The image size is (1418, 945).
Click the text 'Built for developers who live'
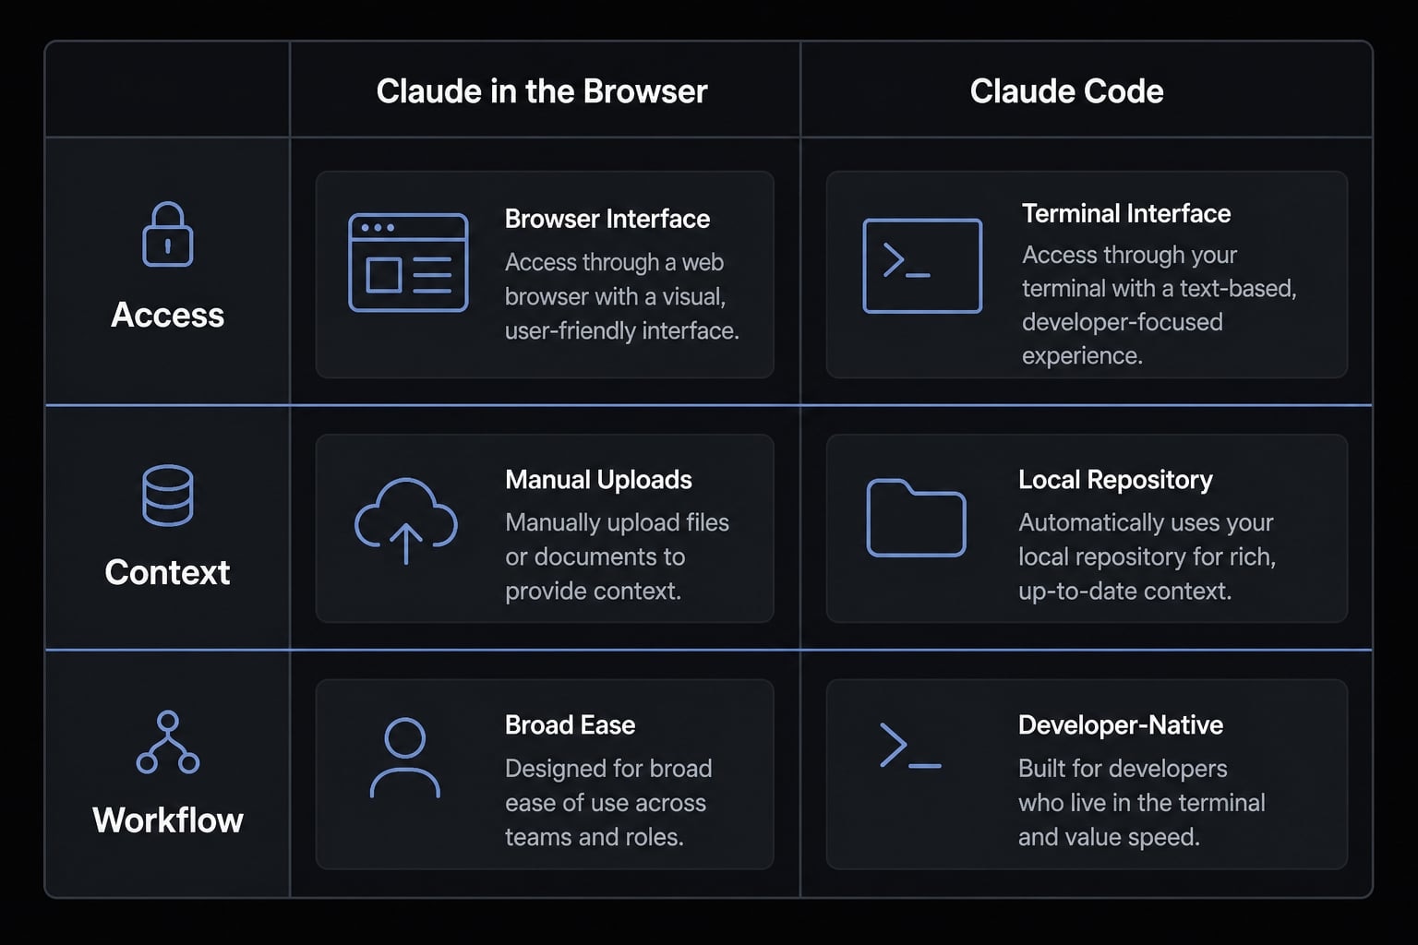click(1123, 785)
